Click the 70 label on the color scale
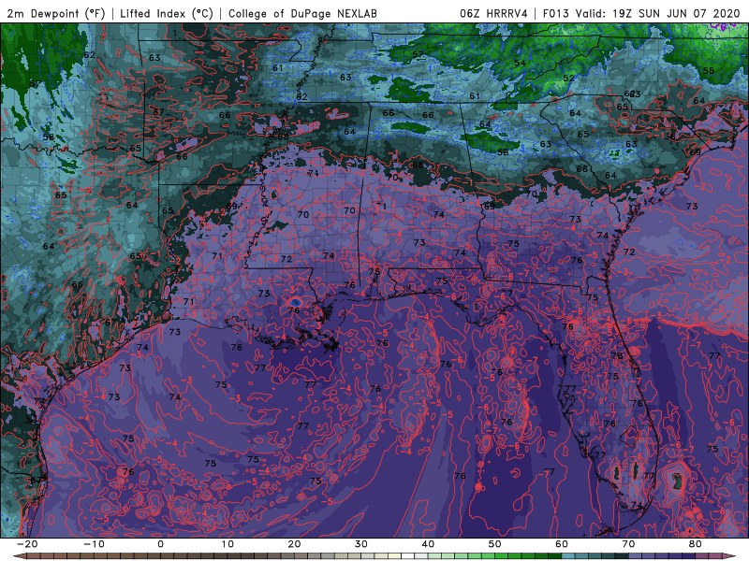 pyautogui.click(x=628, y=544)
